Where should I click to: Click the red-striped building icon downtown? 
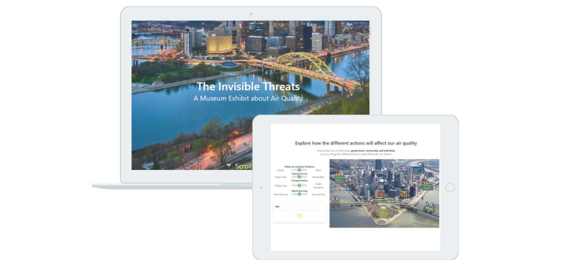coord(381,194)
